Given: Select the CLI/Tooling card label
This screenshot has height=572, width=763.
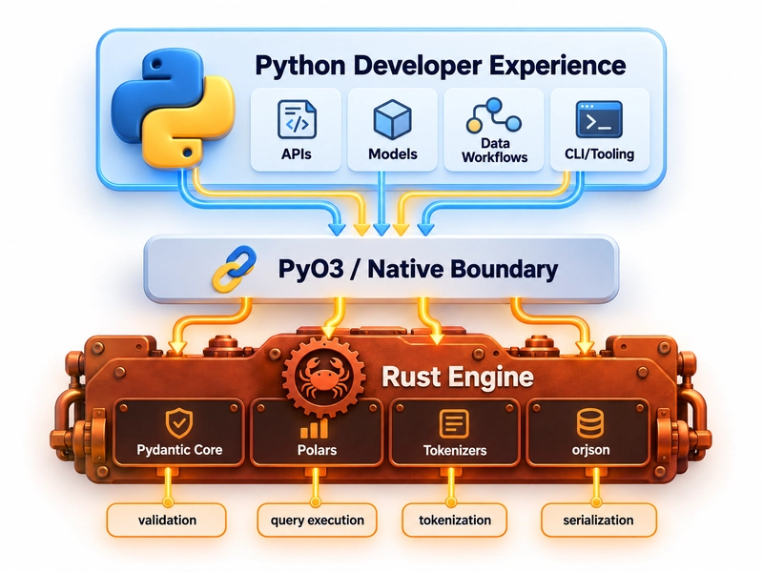Looking at the screenshot, I should click(600, 154).
